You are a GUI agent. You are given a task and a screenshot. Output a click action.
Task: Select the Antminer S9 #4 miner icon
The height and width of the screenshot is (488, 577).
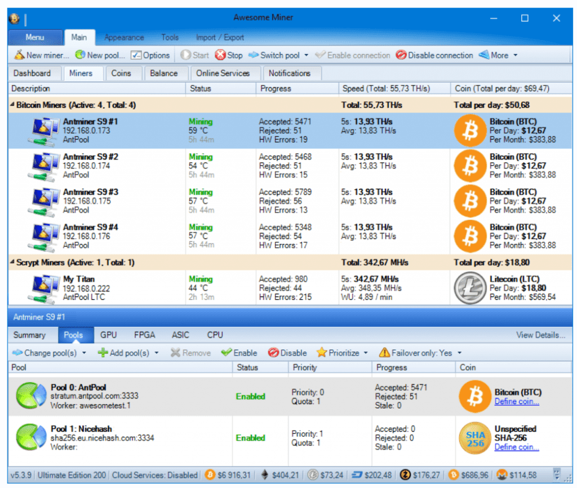point(43,237)
